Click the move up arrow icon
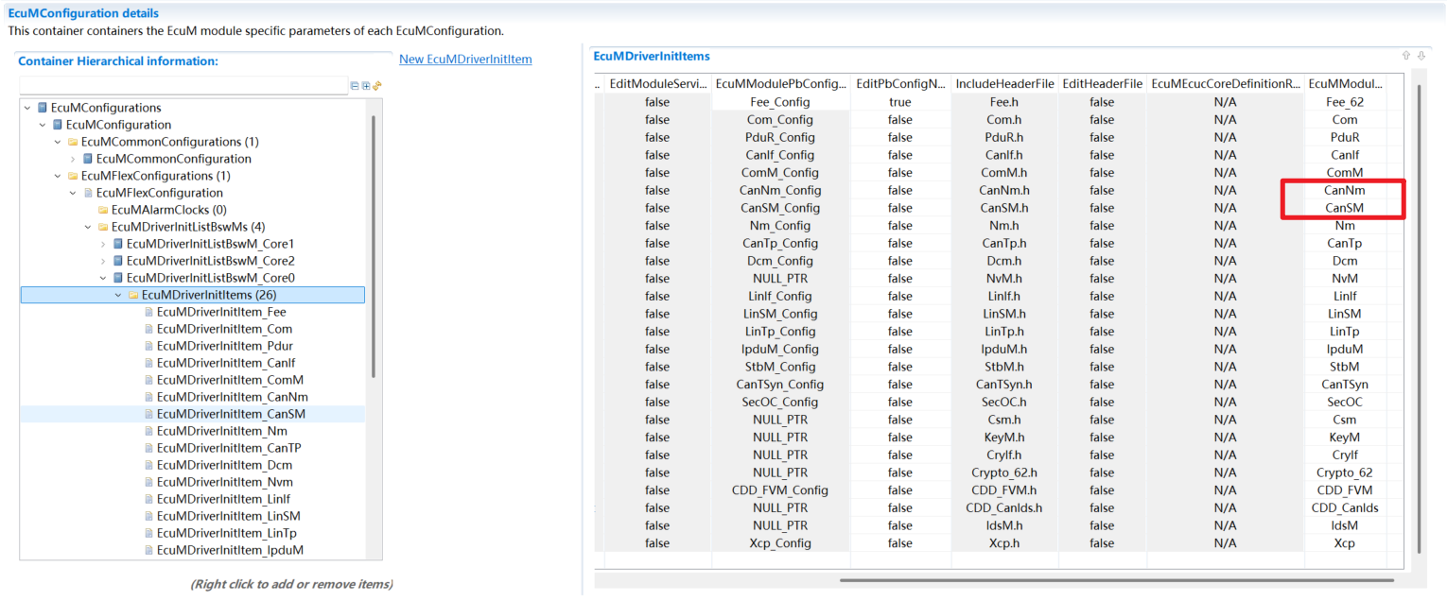The width and height of the screenshot is (1447, 601). click(x=1406, y=56)
